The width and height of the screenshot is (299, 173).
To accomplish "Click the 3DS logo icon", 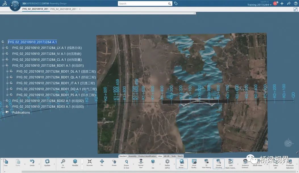I will click(5, 3).
